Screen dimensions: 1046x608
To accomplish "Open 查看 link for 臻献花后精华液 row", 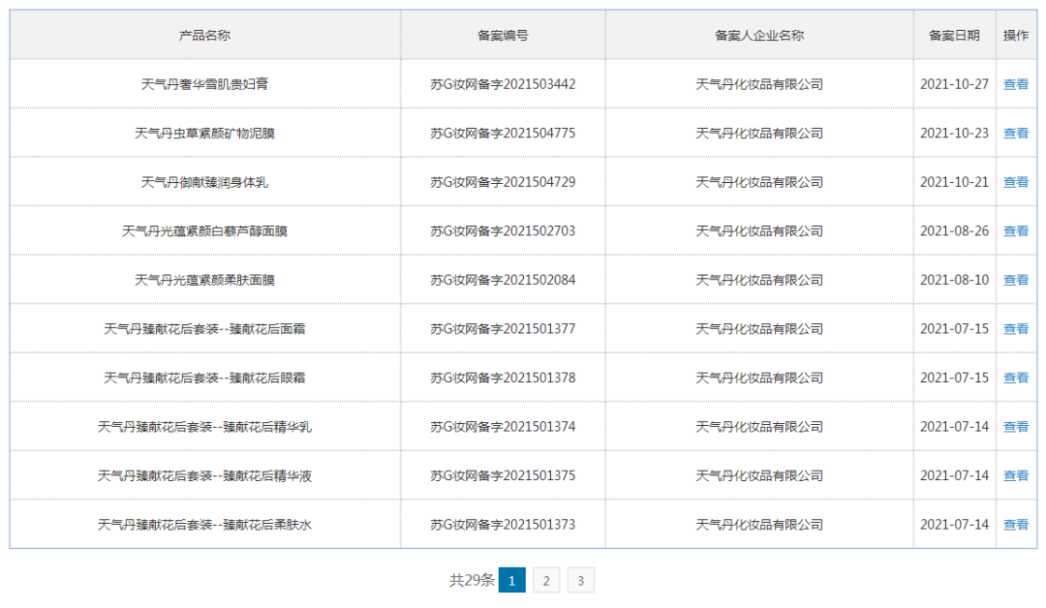I will 1015,476.
